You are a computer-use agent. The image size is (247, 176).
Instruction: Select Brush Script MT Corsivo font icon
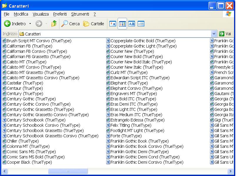point(4,41)
